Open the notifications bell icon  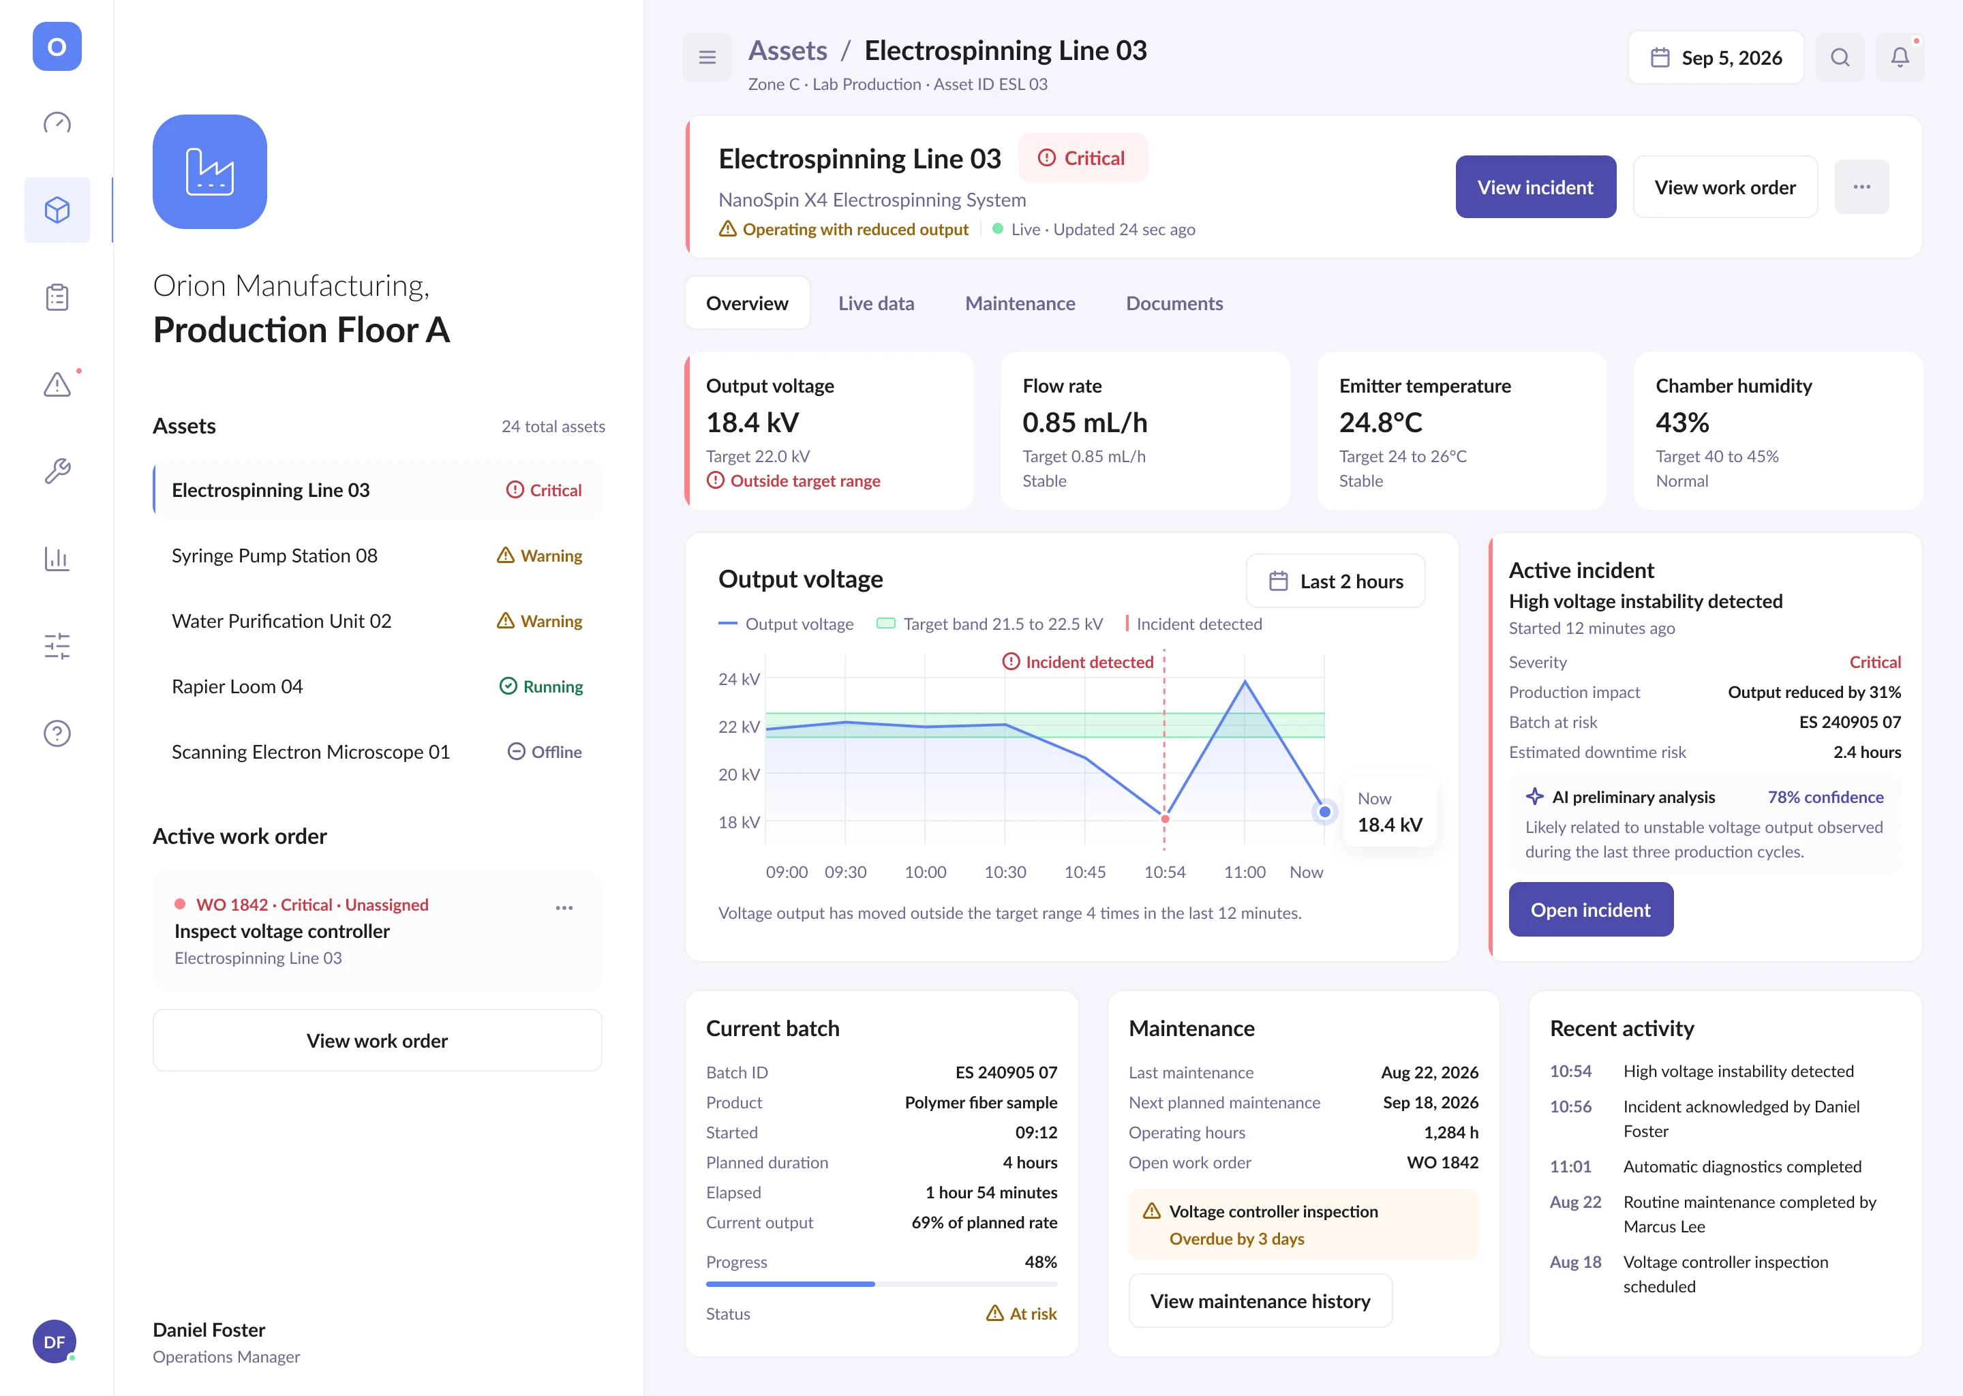pyautogui.click(x=1900, y=57)
